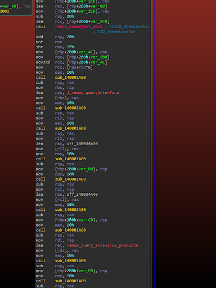This screenshot has height=288, width=216.
Task: Select the var_D0 stack variable
Action: point(86,169)
